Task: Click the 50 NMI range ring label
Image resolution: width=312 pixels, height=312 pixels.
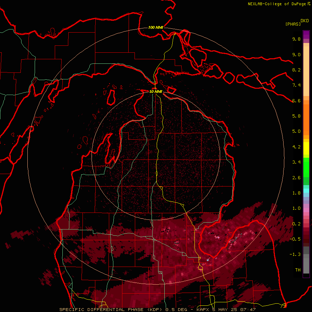Action: coord(156,92)
